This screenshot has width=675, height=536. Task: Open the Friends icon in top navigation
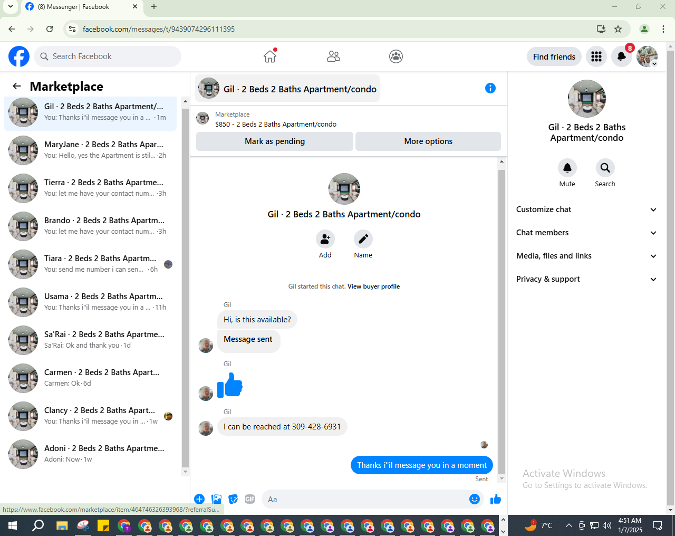[333, 56]
